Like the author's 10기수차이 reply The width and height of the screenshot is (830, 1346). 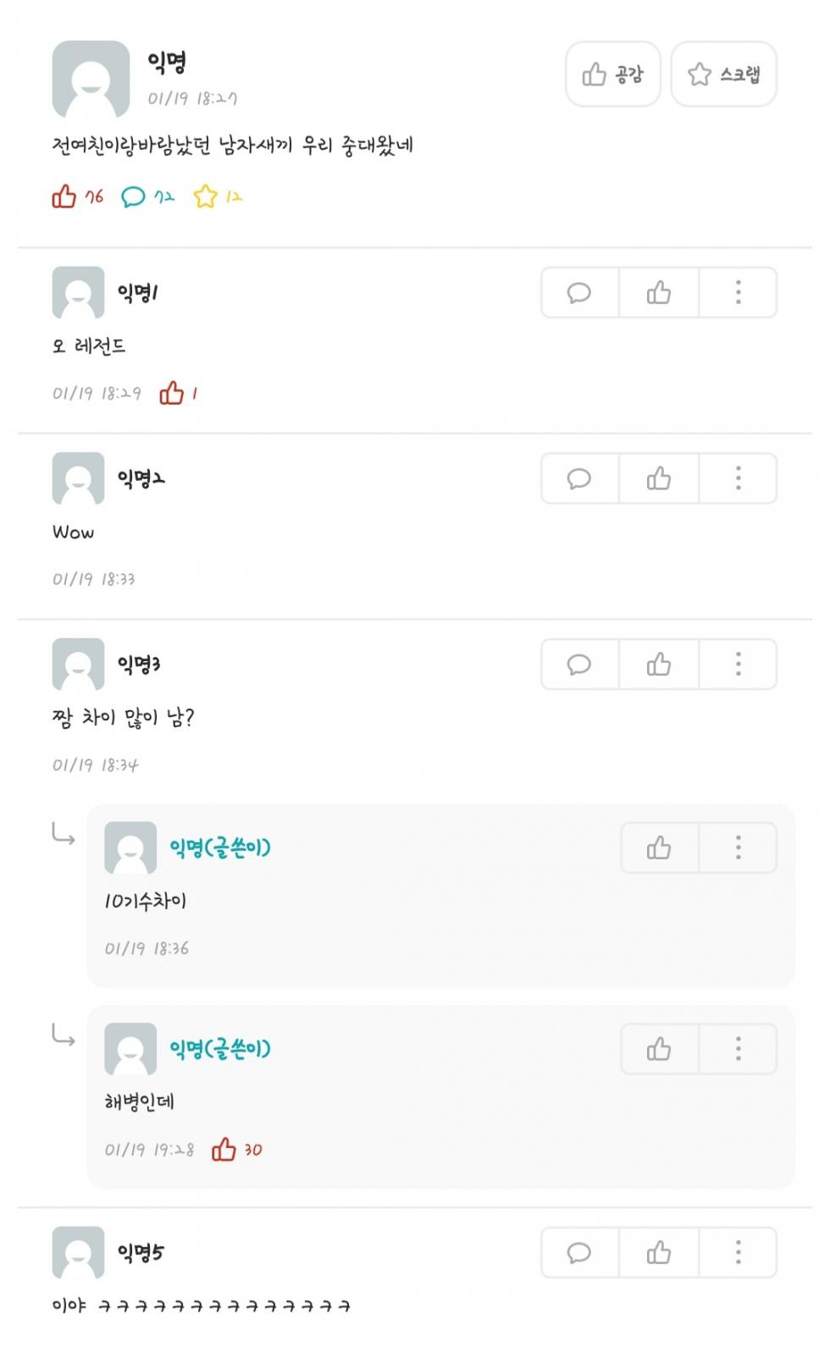pos(659,847)
